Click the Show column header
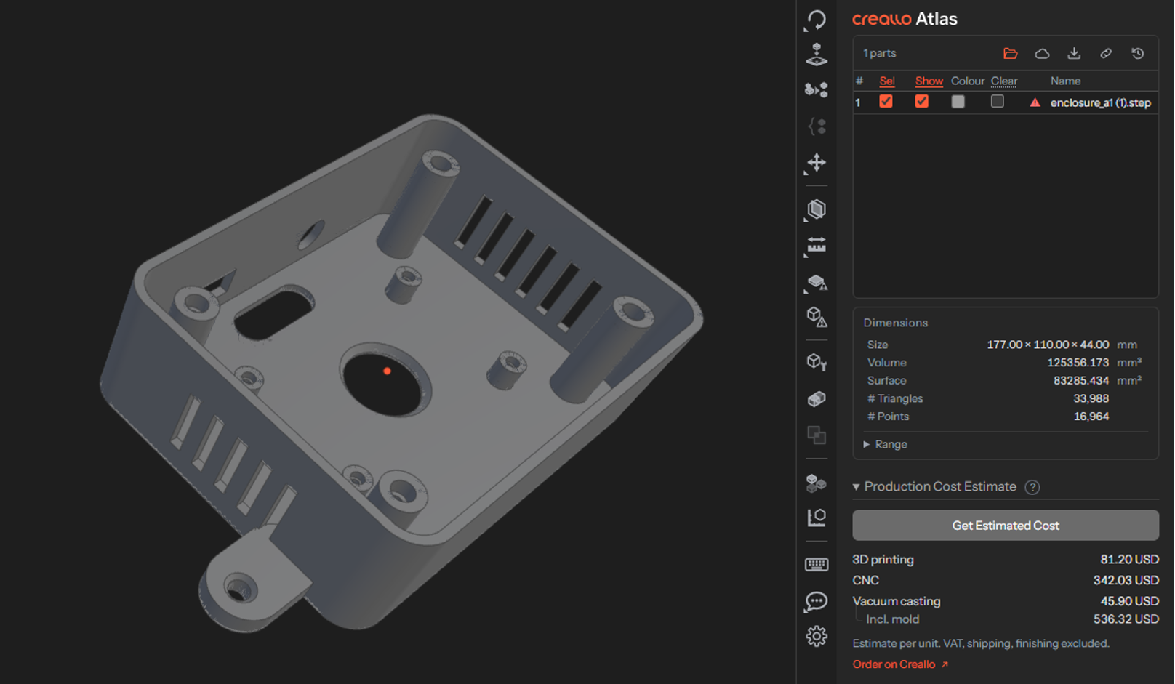The height and width of the screenshot is (684, 1175). [x=929, y=81]
